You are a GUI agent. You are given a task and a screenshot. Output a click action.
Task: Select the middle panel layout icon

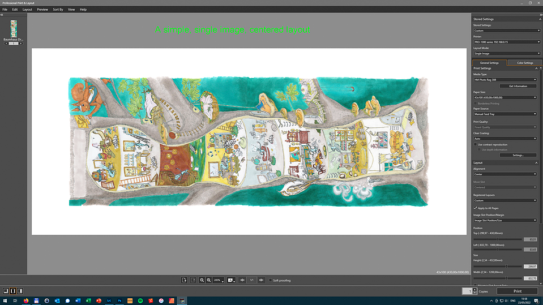[x=13, y=291]
